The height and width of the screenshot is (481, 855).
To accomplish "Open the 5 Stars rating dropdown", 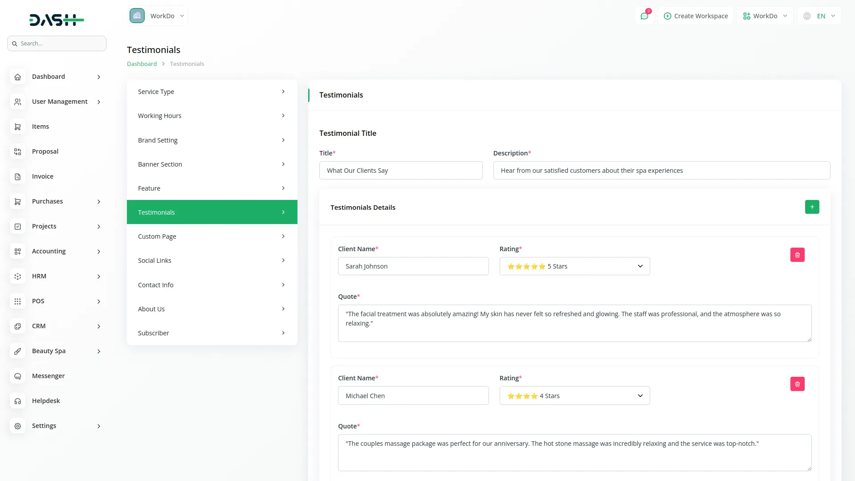I will [574, 266].
